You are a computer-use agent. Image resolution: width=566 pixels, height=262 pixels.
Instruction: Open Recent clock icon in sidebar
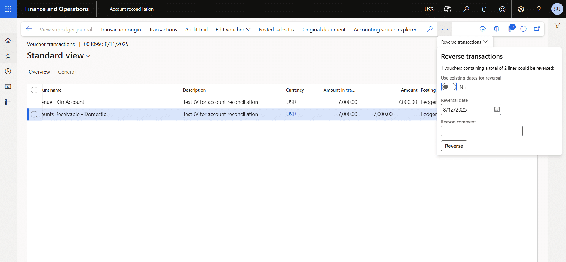(8, 71)
